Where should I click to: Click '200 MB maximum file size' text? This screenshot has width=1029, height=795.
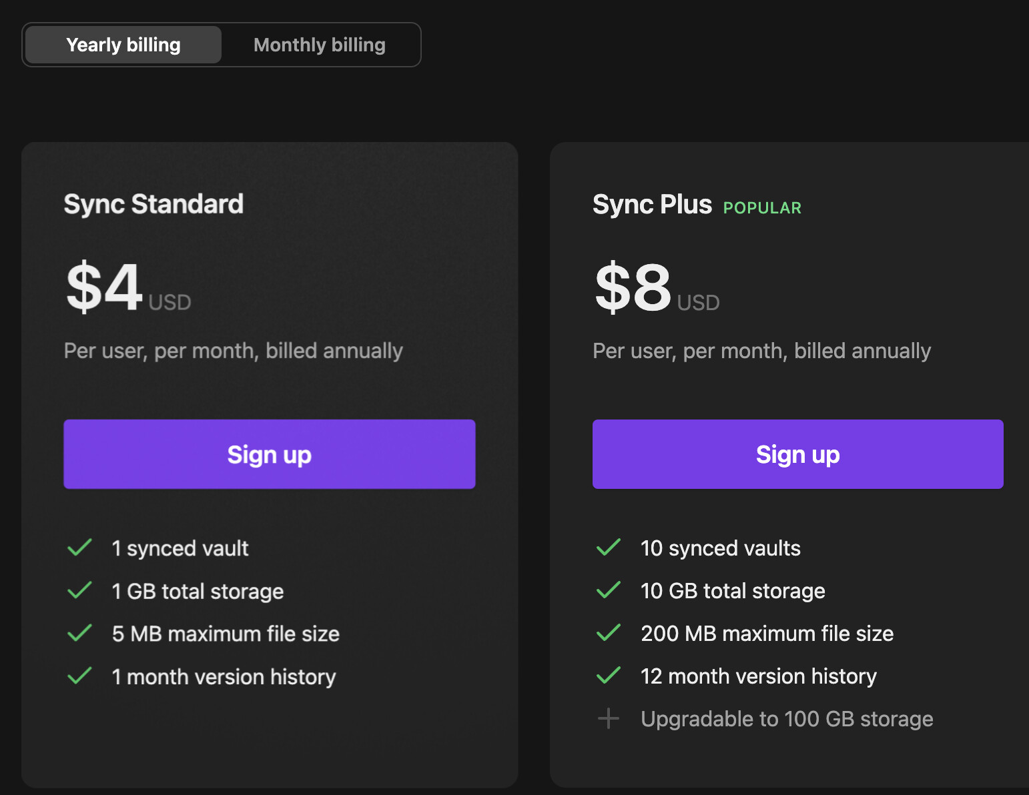point(767,634)
